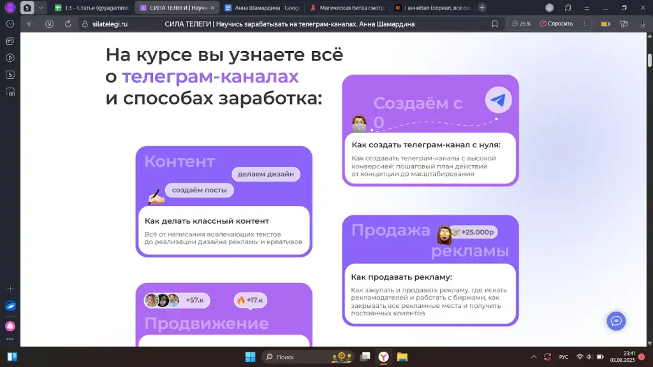Go back with the back arrow
Viewport: 653px width, 367px height.
coord(30,24)
